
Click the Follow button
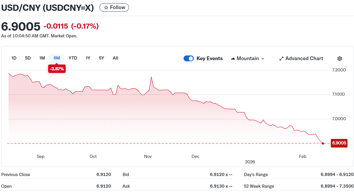(114, 8)
